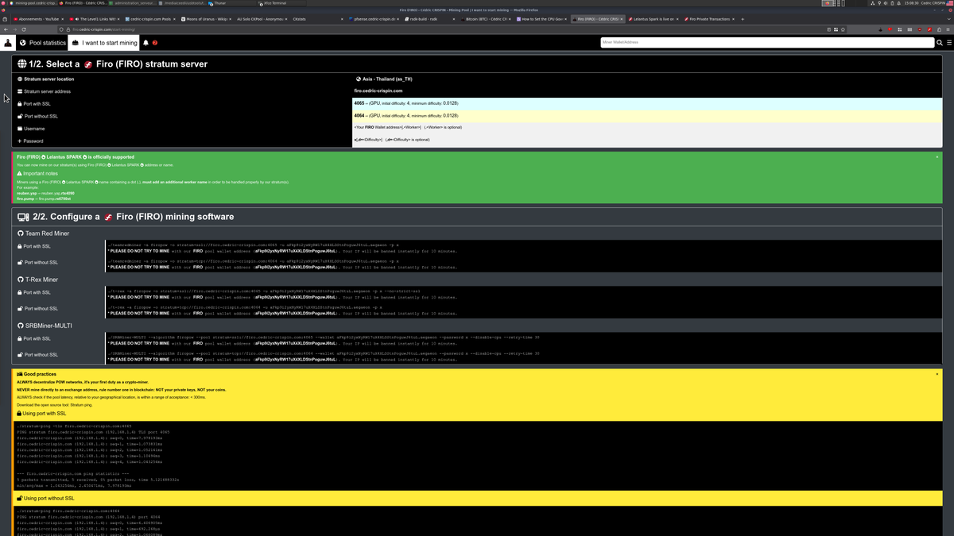
Task: Switch to the AU Solo CKPool browser tab
Action: 262,19
